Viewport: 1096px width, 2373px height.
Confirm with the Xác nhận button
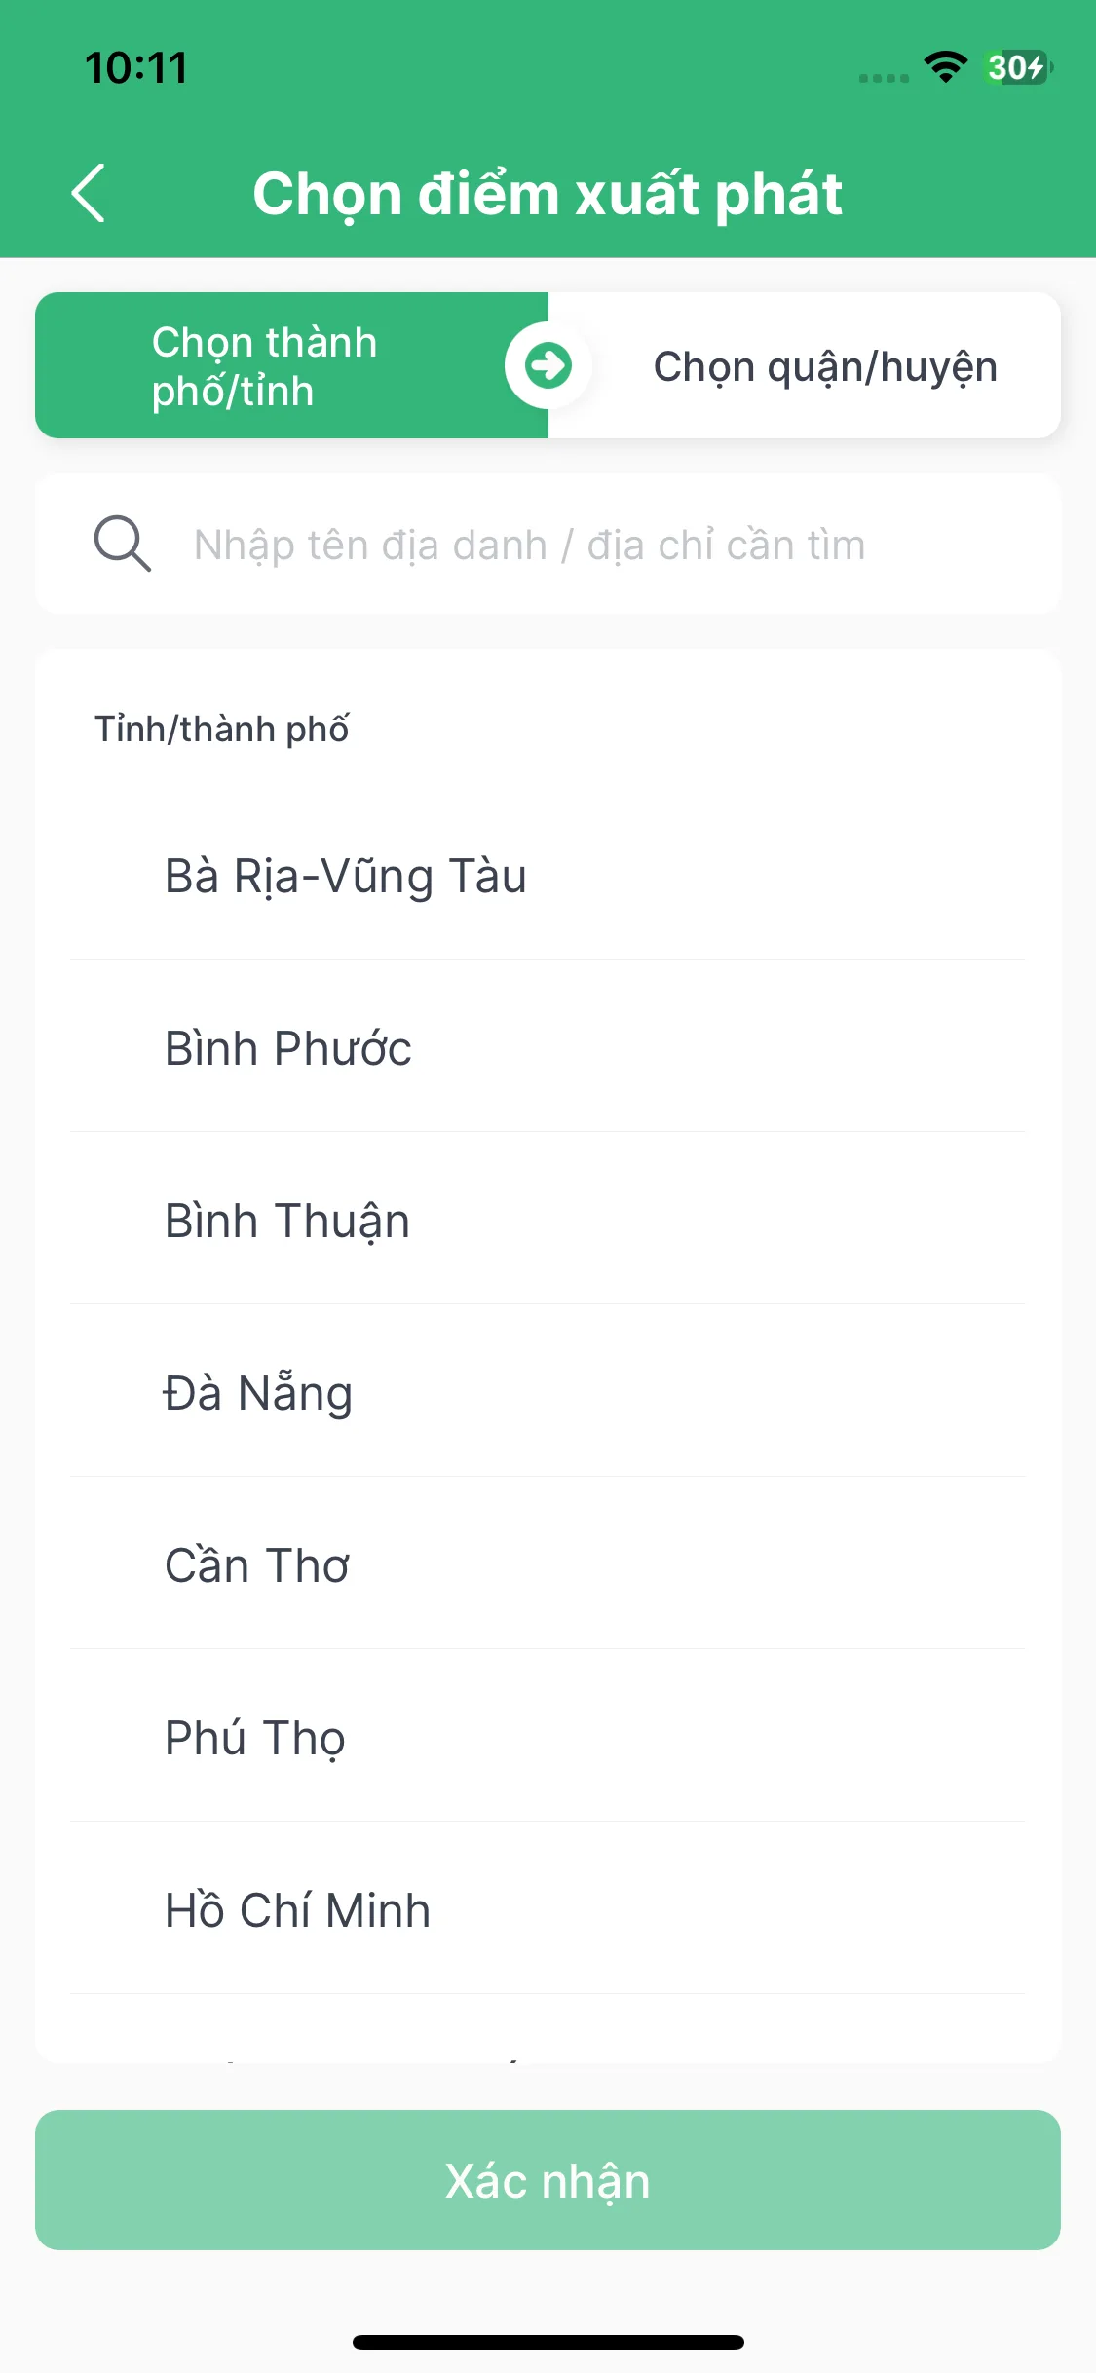[x=548, y=2180]
